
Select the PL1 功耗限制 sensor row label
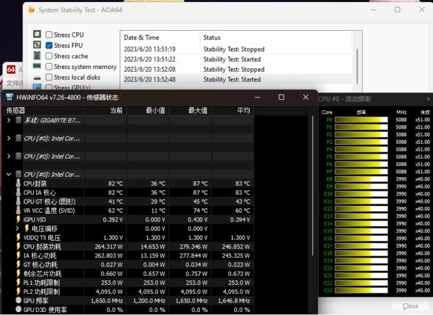tap(41, 283)
